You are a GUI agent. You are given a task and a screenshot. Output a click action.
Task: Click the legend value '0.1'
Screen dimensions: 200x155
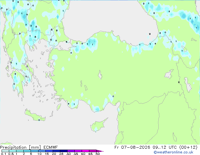tap(3, 154)
